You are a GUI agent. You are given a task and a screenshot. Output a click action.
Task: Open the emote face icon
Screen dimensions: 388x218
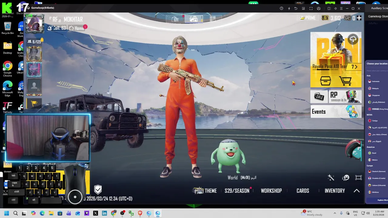[x=346, y=178]
